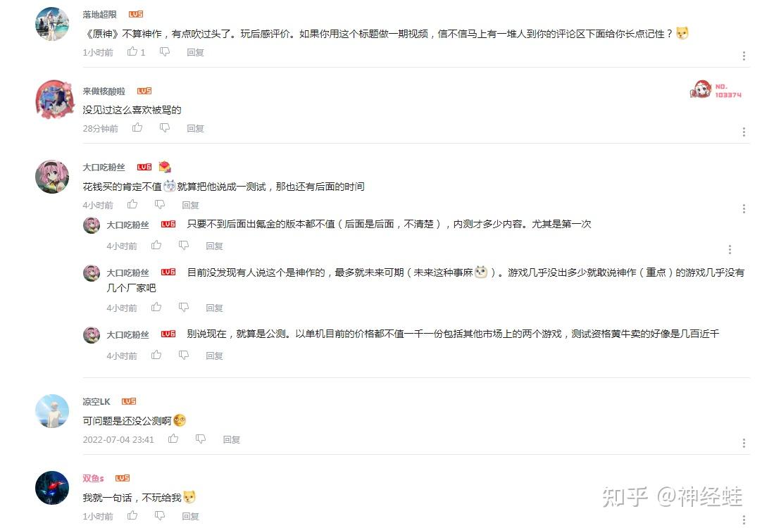This screenshot has width=762, height=528.
Task: Like 双鱼s comment
Action: point(132,516)
